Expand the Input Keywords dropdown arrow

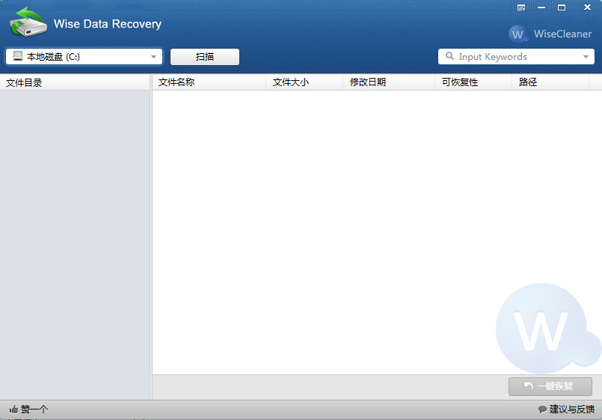coord(586,57)
